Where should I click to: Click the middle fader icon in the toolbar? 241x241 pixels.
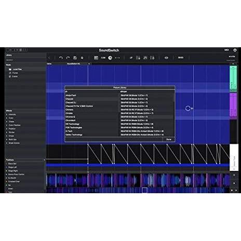(x=145, y=58)
